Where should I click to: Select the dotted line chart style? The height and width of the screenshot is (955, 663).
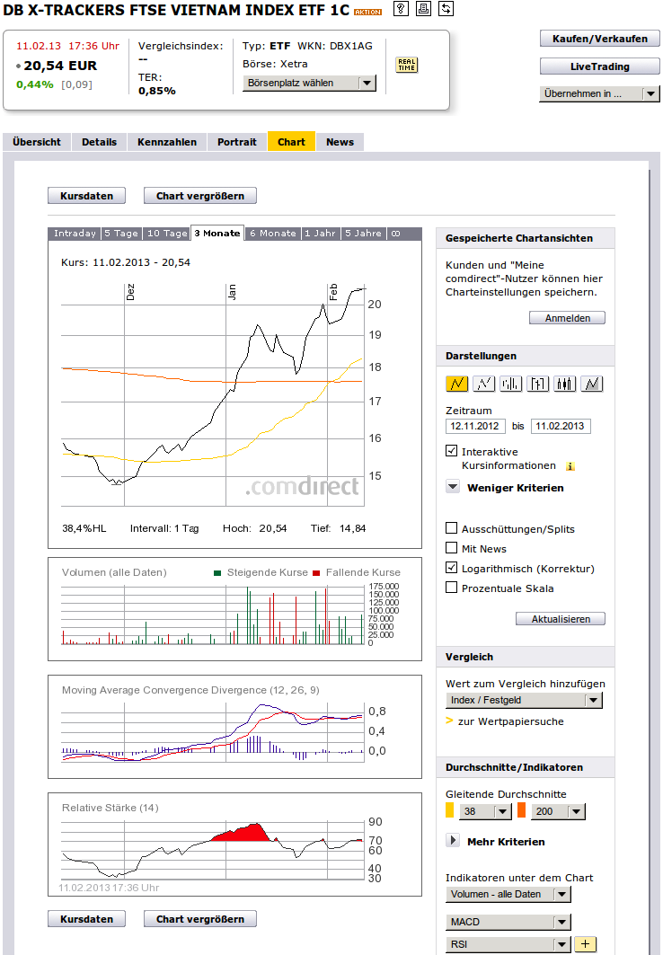(483, 383)
